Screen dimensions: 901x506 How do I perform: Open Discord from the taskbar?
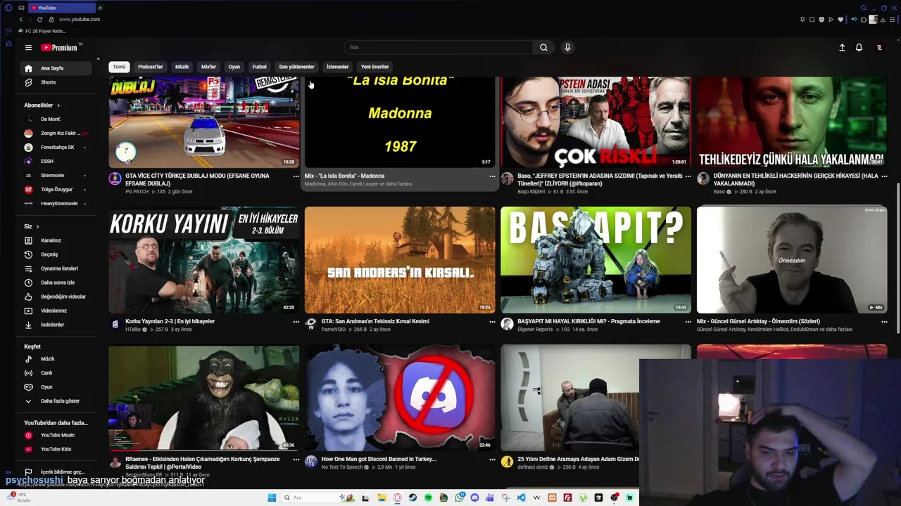(x=474, y=498)
